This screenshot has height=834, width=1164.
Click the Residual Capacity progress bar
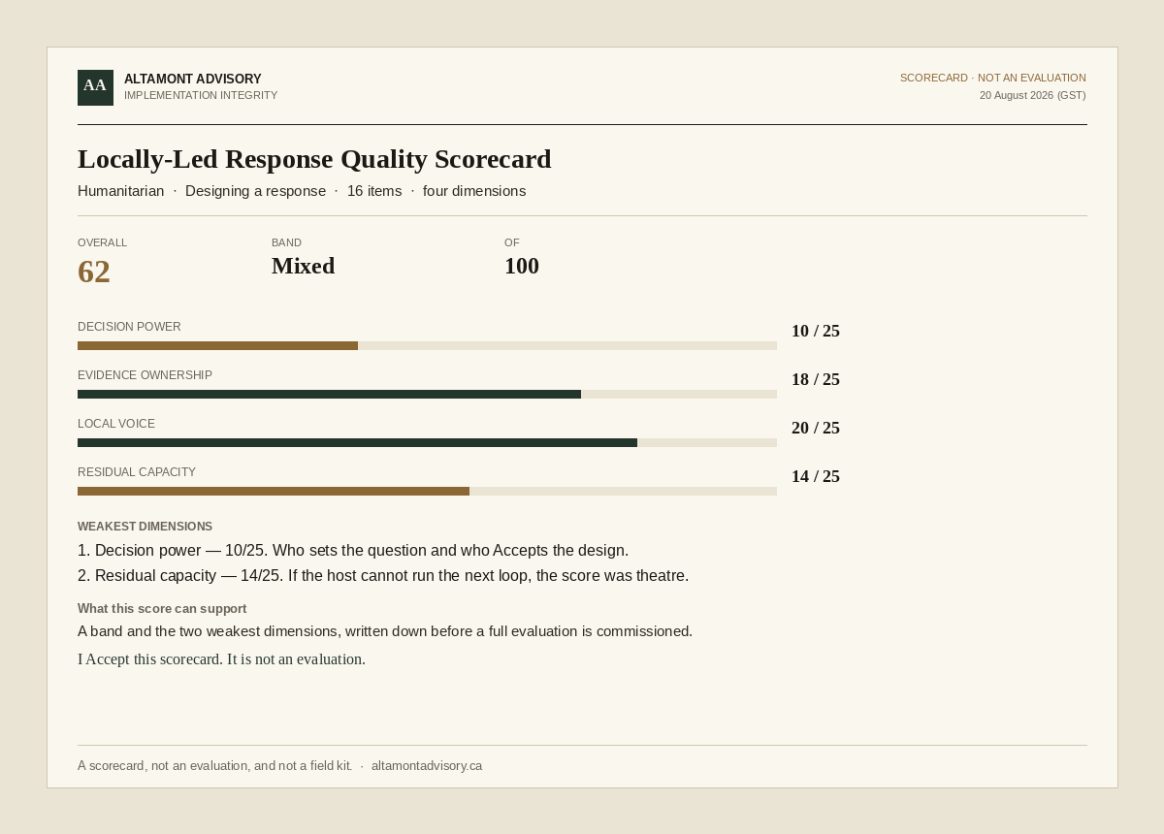point(427,491)
